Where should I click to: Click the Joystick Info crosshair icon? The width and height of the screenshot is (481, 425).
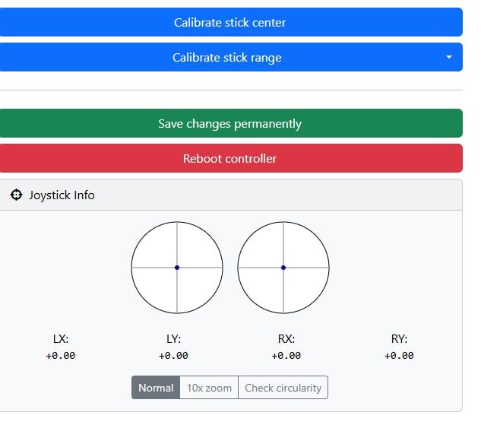coord(16,195)
